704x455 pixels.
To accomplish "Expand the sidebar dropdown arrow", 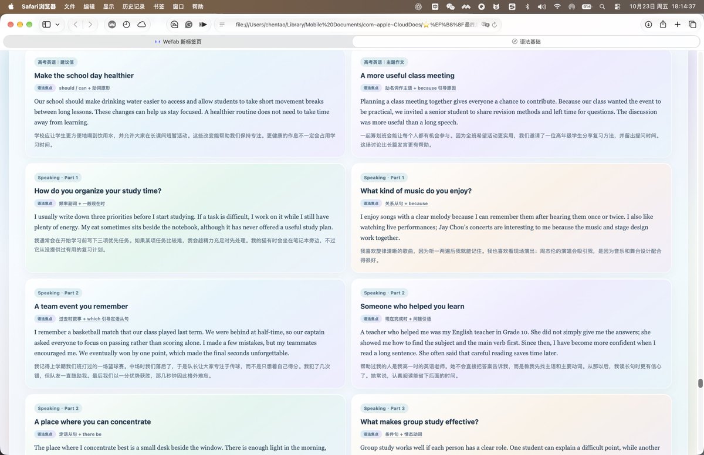I will [x=57, y=25].
